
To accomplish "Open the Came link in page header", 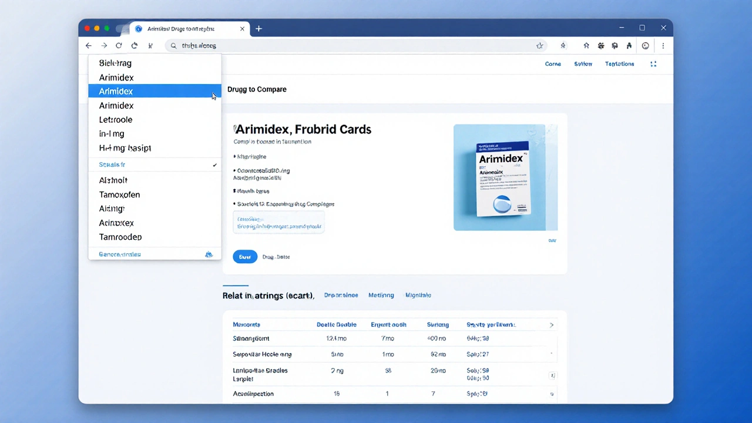I will (553, 64).
